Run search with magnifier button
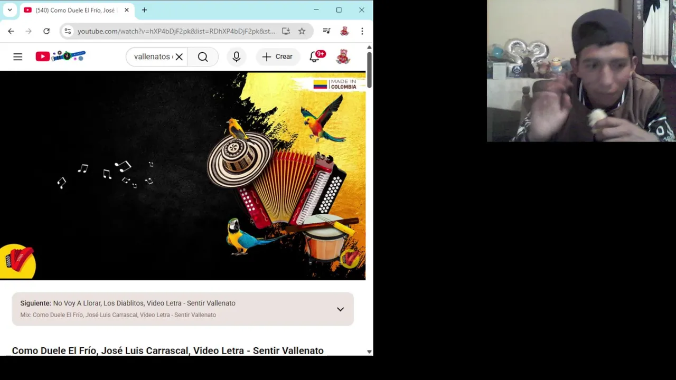Viewport: 676px width, 380px height. [203, 56]
